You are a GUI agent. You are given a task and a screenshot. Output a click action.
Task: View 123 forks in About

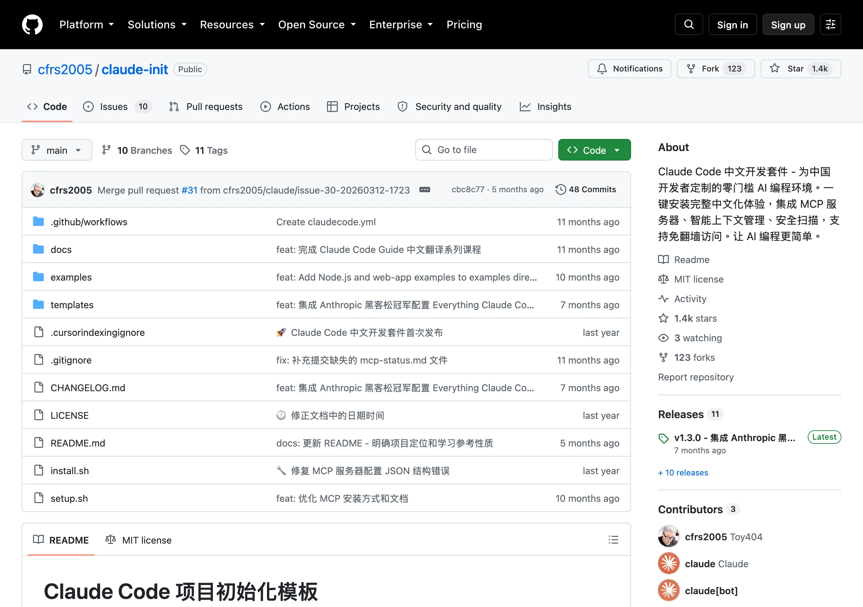pyautogui.click(x=687, y=357)
